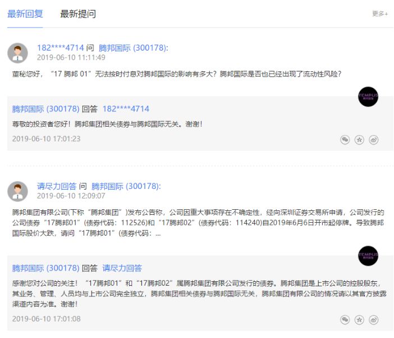Open the 更多+ link
This screenshot has height=338, width=394.
(x=379, y=13)
